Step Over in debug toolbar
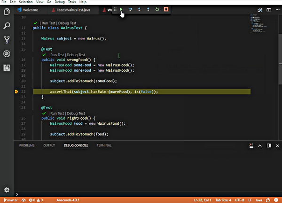Viewport: 282px width, 203px height. [x=130, y=9]
